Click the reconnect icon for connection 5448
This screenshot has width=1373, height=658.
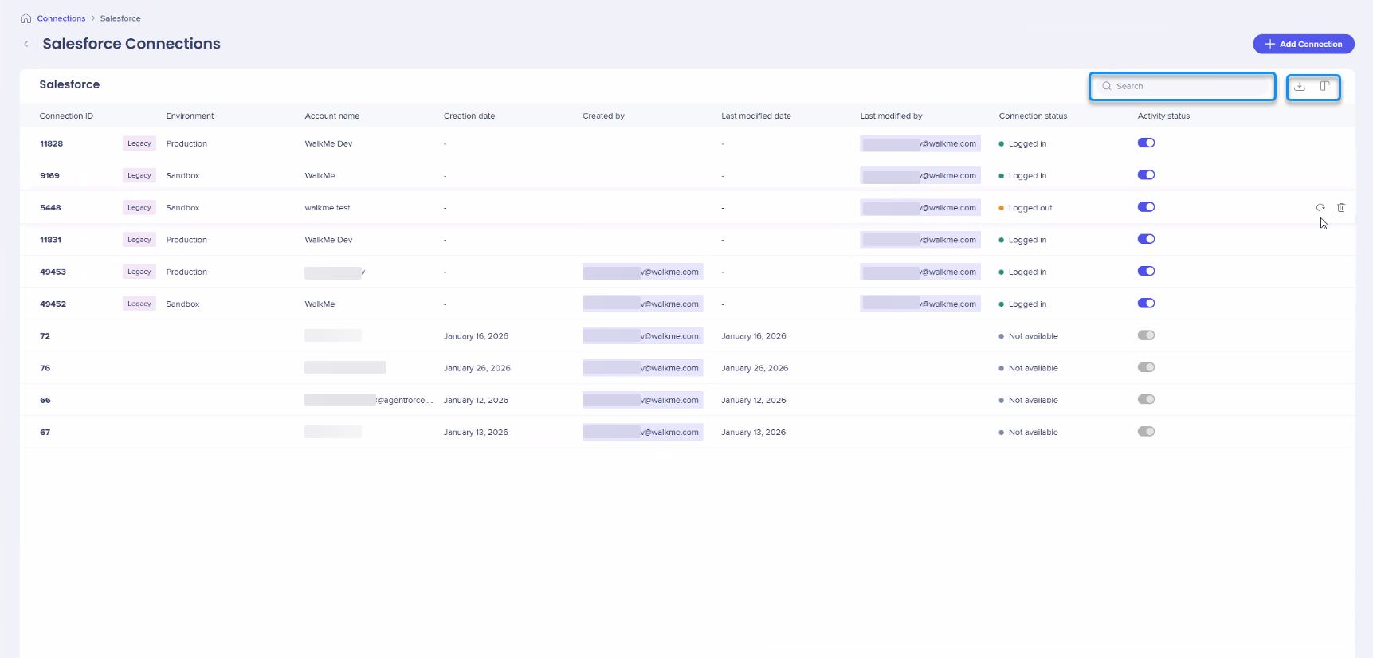[1320, 208]
